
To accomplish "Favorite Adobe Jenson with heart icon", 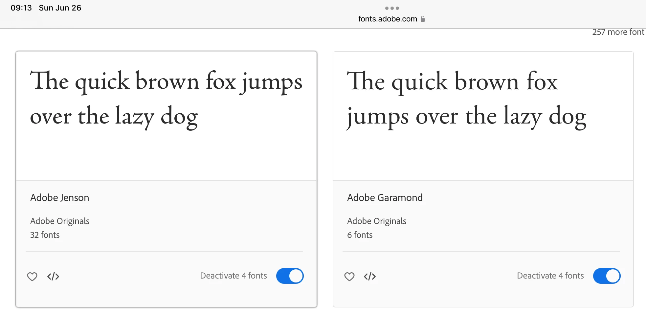I will (x=32, y=277).
